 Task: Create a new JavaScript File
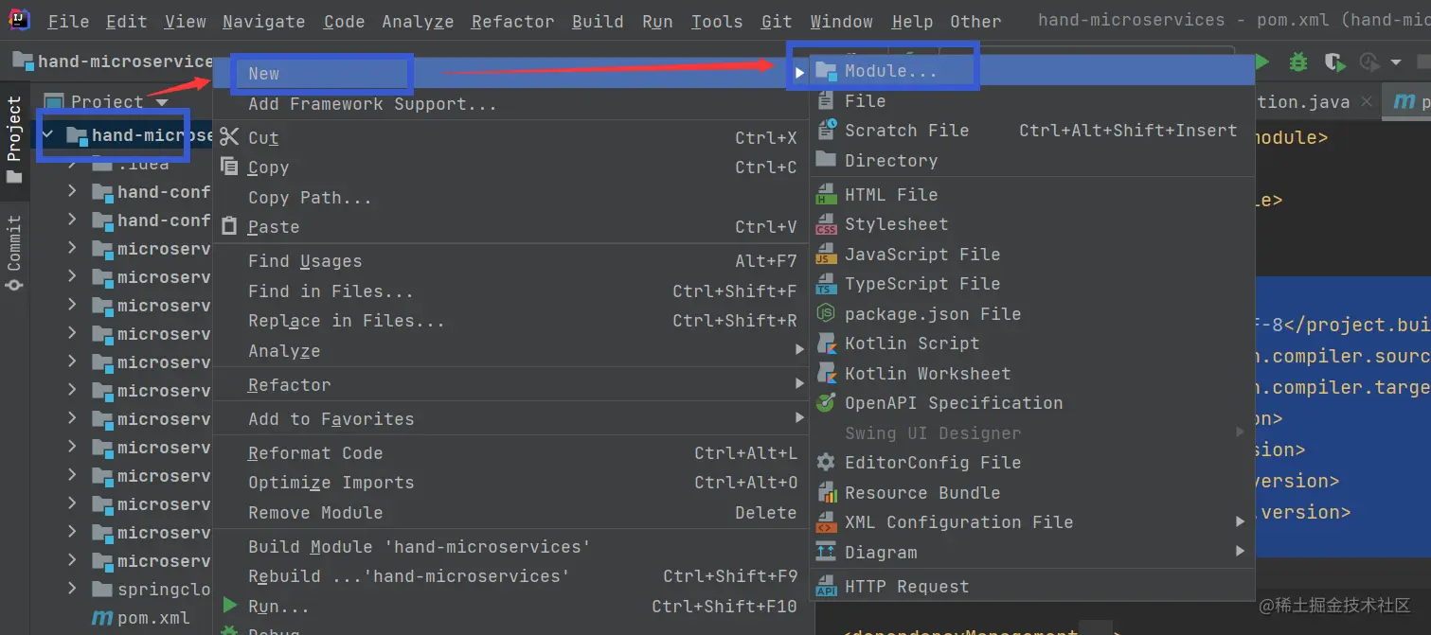click(x=1032, y=255)
